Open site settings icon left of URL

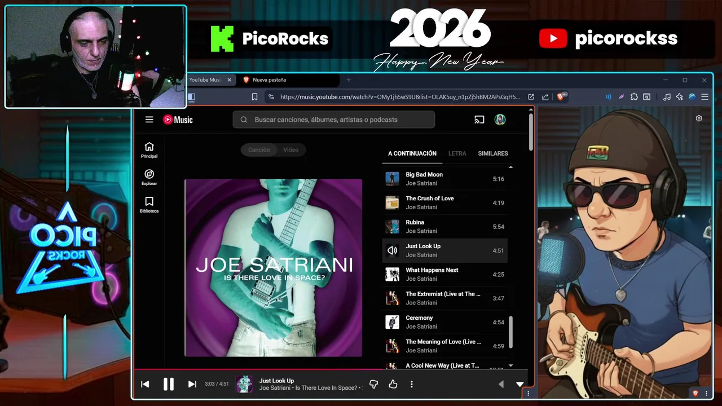coord(271,97)
